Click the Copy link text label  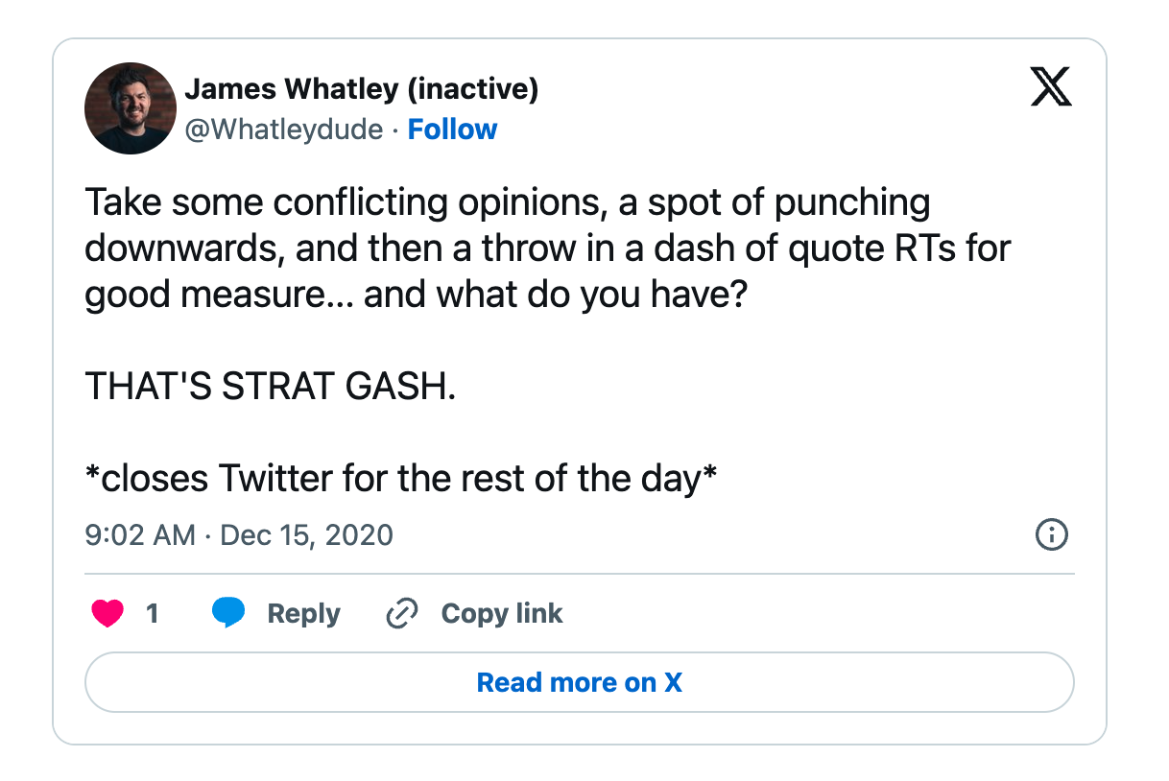coord(501,614)
